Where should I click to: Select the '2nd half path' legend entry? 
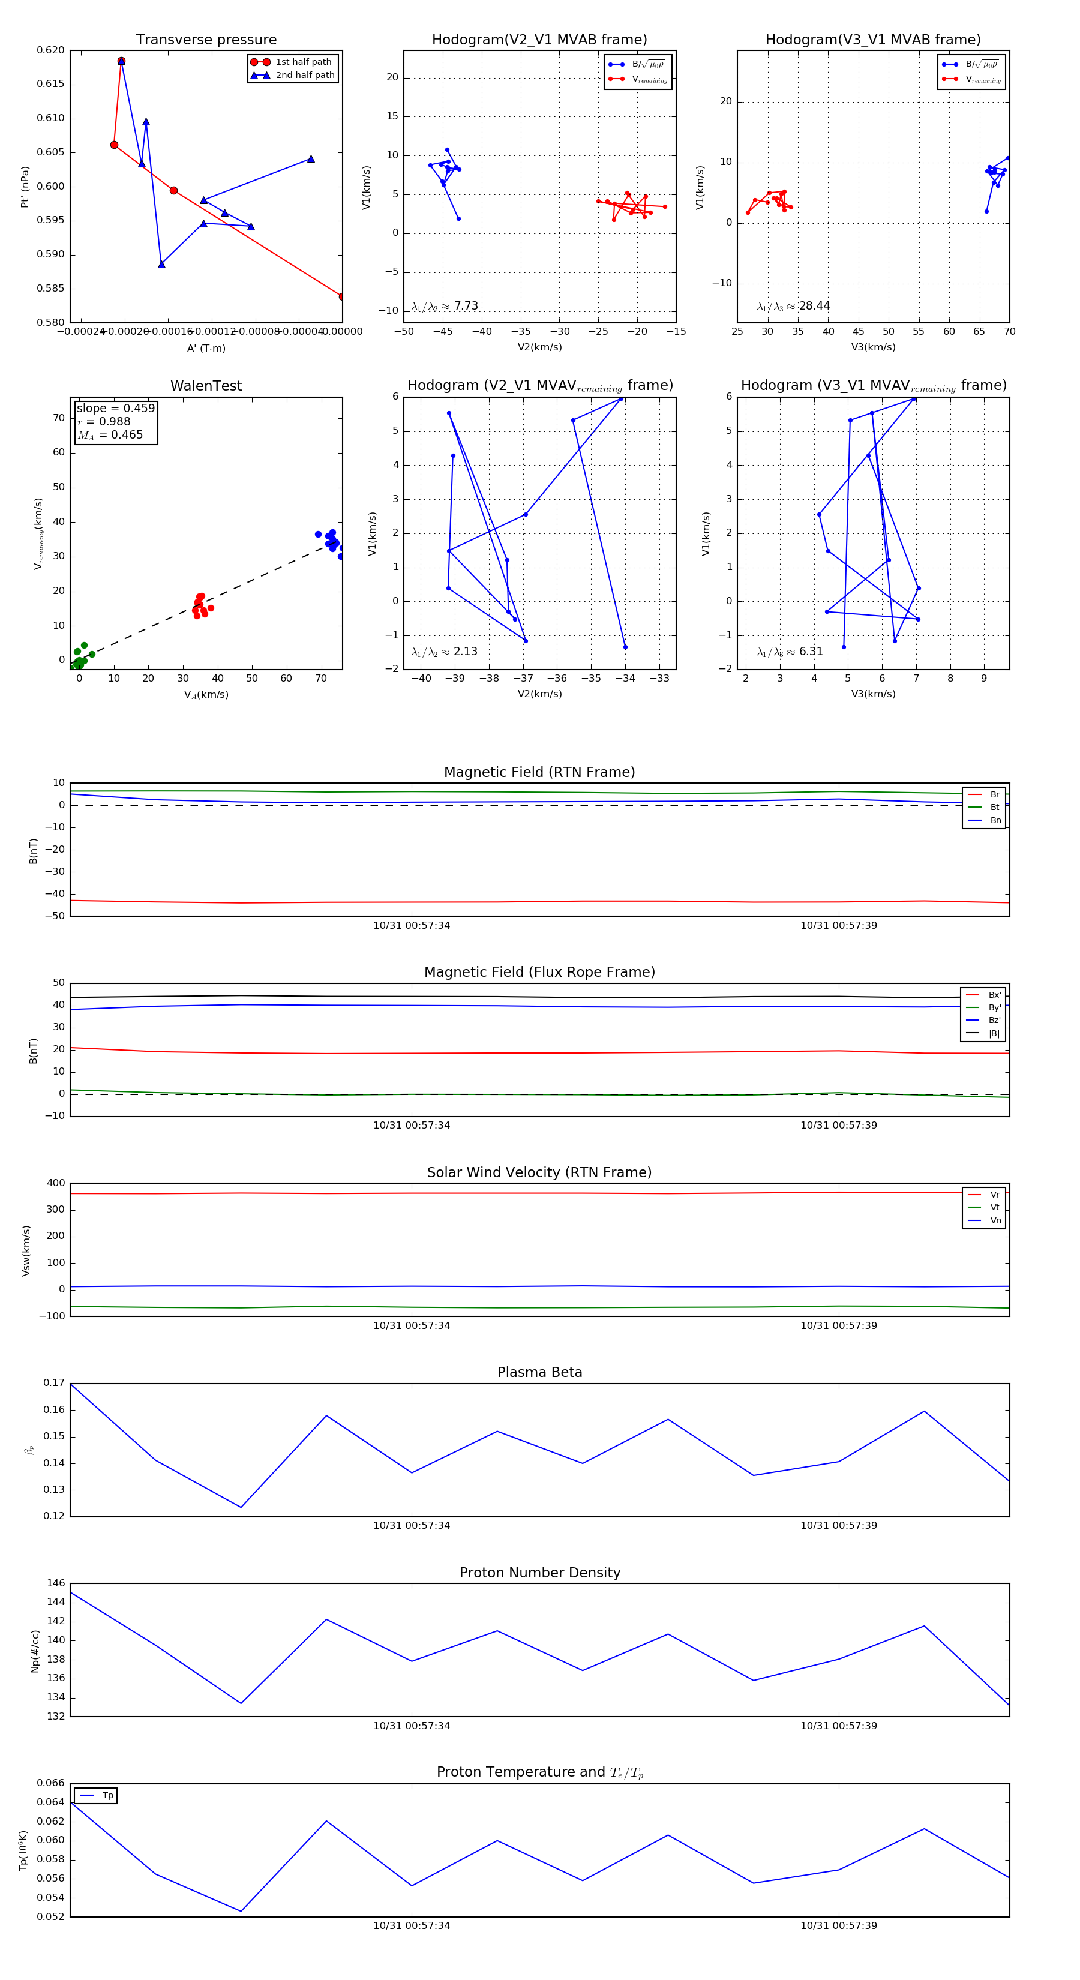(x=292, y=76)
